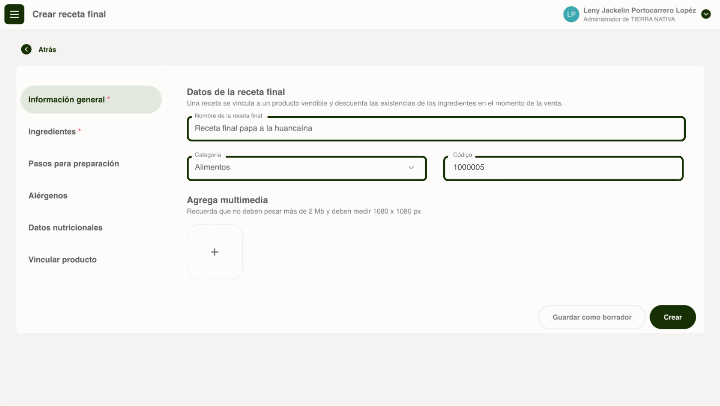Open the Categoría dropdown chevron
This screenshot has height=406, width=720.
(x=411, y=168)
